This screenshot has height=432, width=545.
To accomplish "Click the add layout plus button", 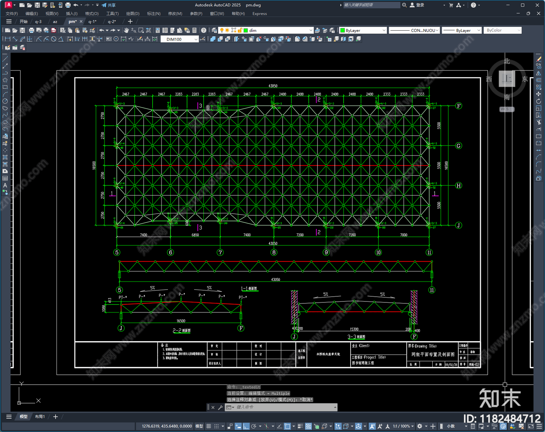I will [x=56, y=417].
